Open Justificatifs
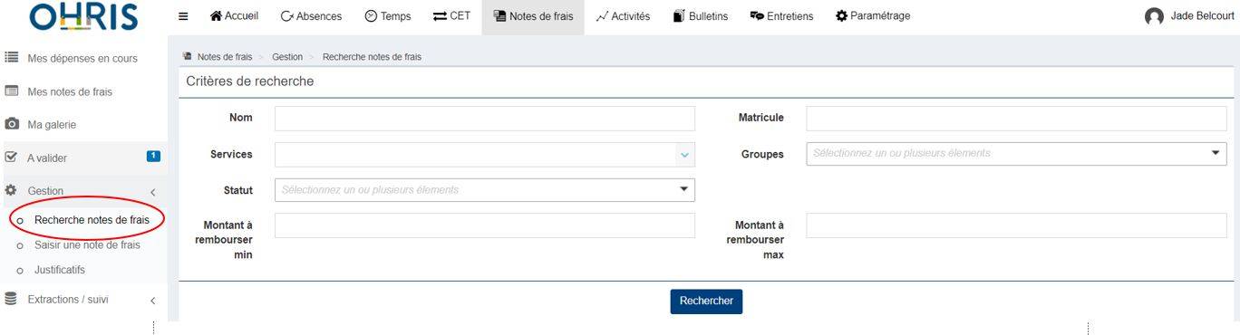 point(60,270)
